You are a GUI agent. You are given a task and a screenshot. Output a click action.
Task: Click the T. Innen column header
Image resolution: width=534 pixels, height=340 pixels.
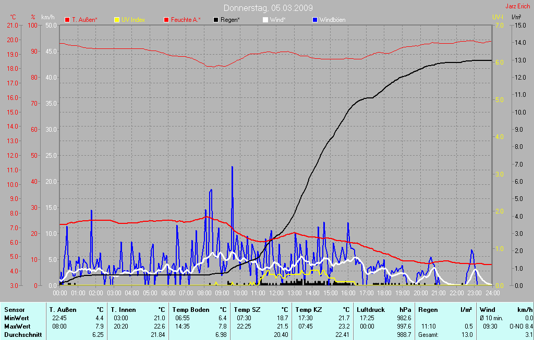pos(124,310)
